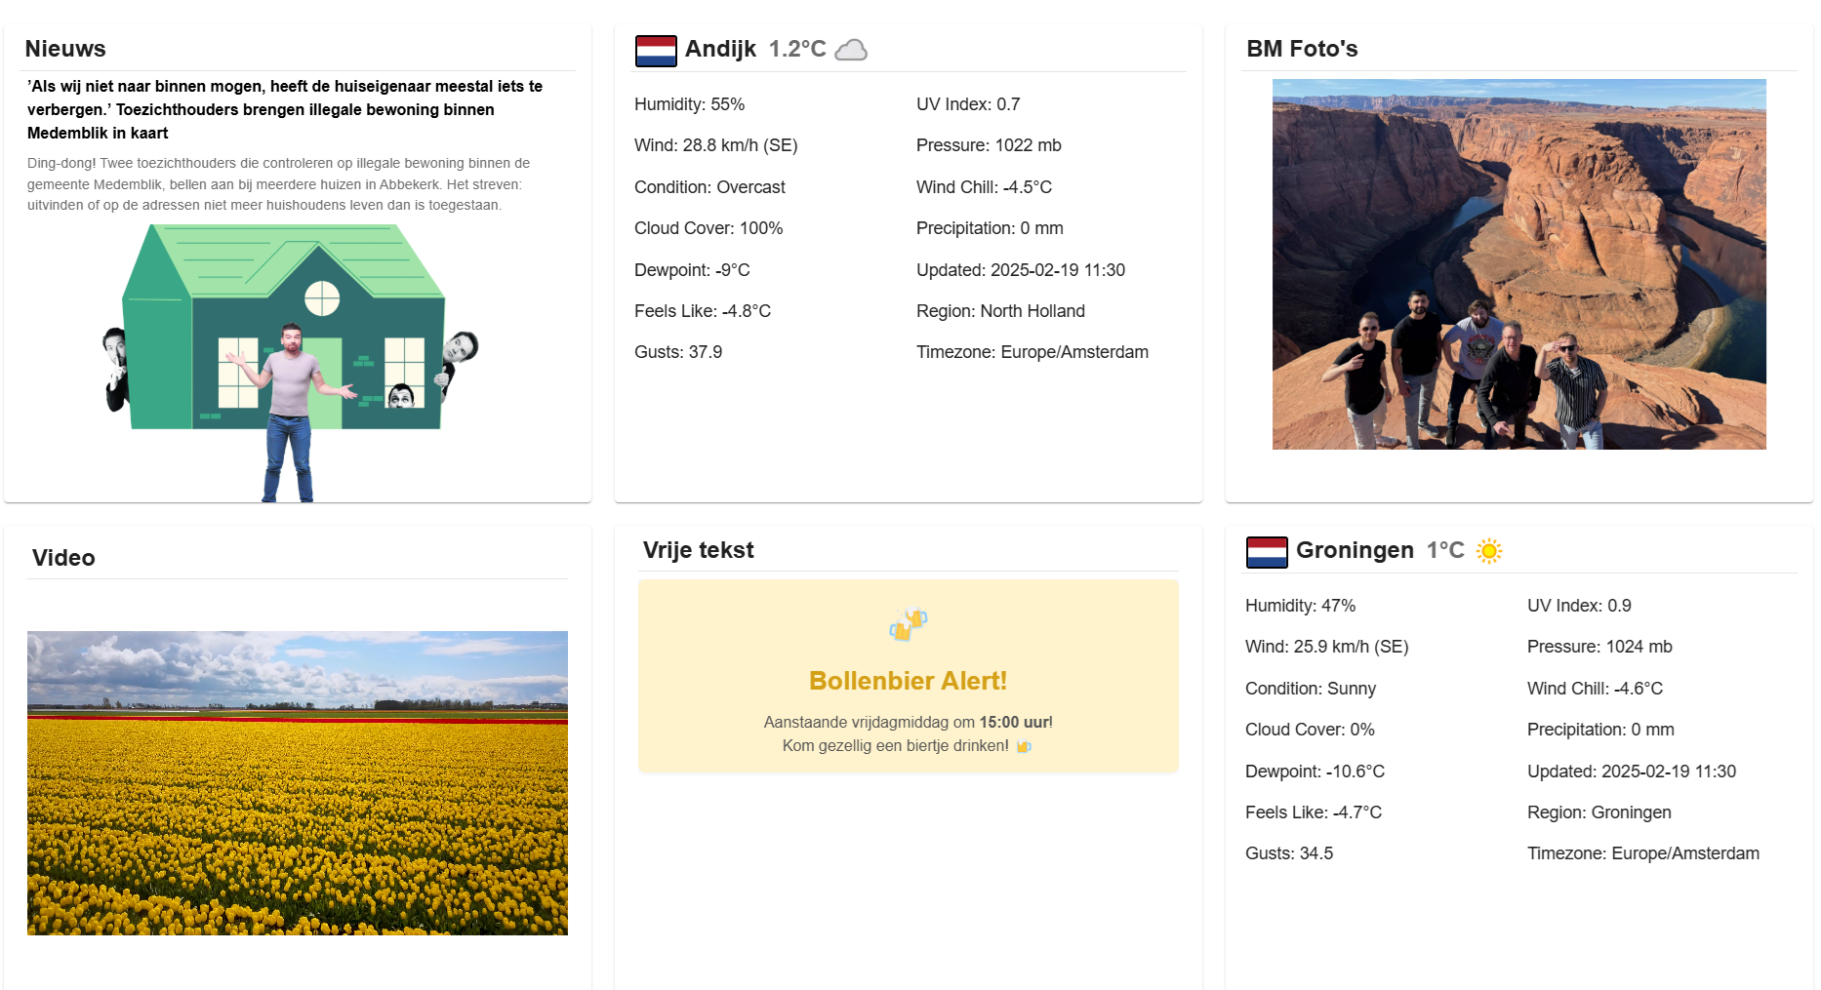Click the Vrije tekst panel heading
This screenshot has width=1821, height=990.
698,550
